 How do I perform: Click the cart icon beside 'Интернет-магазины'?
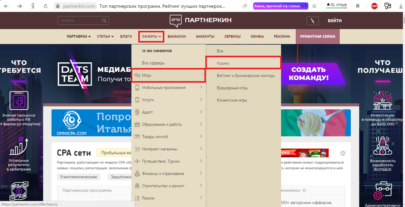(x=137, y=149)
